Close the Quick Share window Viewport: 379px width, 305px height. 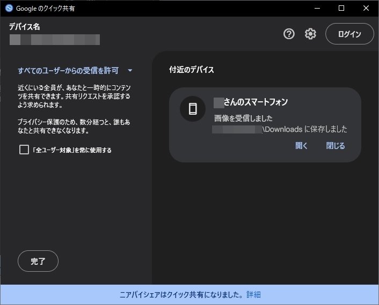(x=366, y=8)
